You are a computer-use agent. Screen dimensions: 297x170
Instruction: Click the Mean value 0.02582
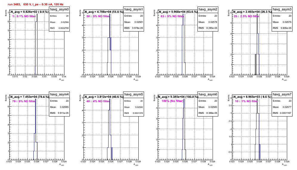point(139,107)
